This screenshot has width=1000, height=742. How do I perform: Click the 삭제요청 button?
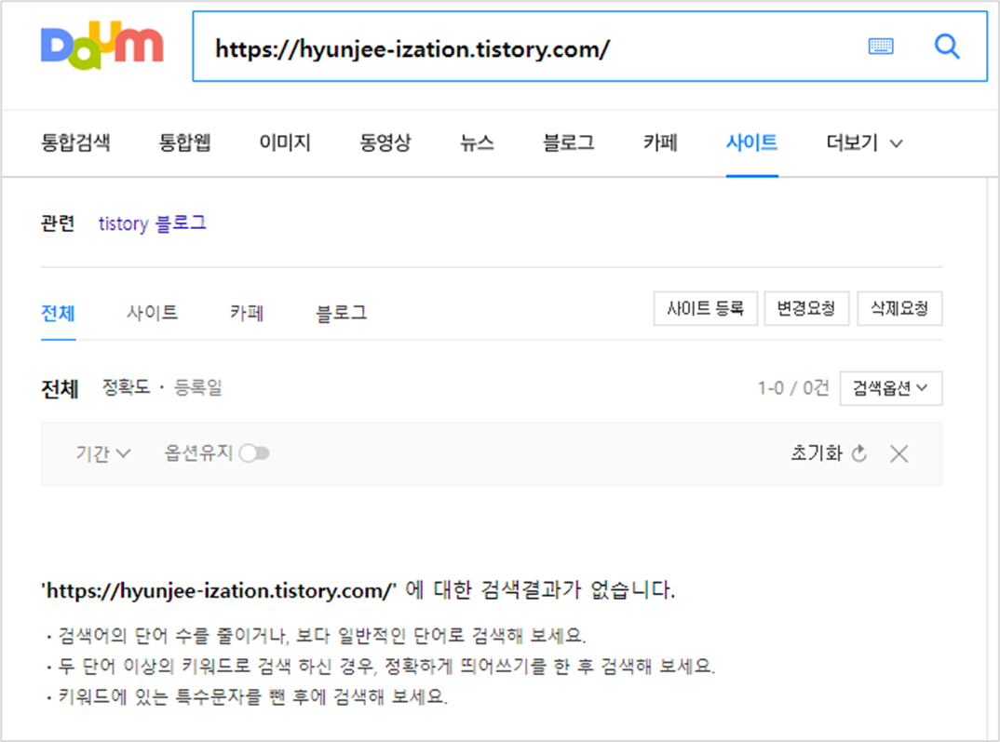pyautogui.click(x=899, y=308)
